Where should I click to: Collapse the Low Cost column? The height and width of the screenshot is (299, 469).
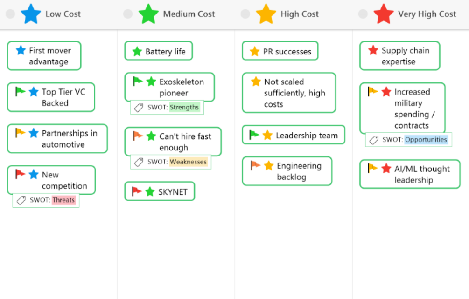10,14
